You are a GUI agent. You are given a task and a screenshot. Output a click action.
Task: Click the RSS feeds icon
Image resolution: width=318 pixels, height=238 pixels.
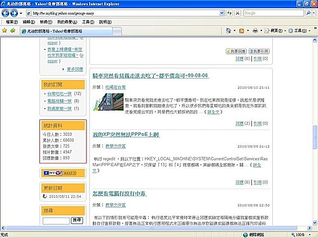pos(242,31)
